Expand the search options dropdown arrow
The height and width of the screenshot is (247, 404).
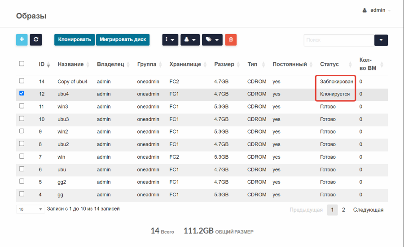pyautogui.click(x=381, y=40)
